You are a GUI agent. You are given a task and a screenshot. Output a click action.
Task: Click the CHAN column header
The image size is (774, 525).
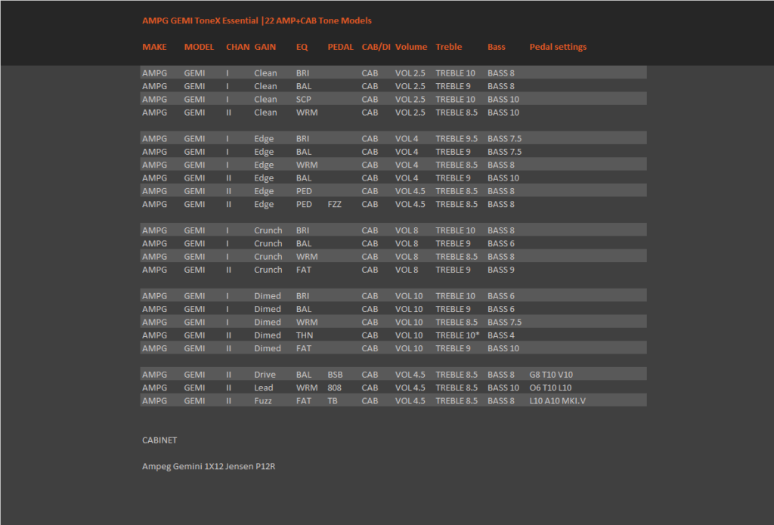coord(237,47)
